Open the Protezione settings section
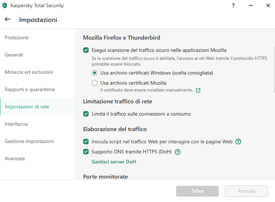This screenshot has height=202, width=275. (x=17, y=38)
